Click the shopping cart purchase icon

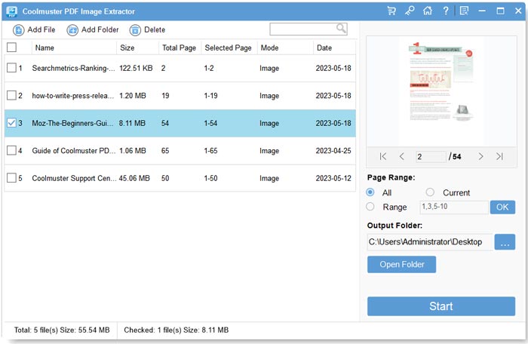coord(391,11)
